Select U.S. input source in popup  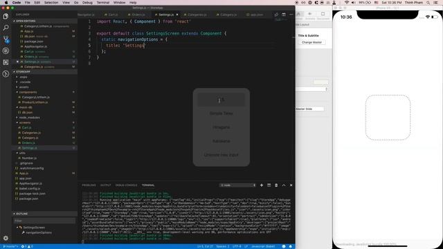tap(221, 100)
